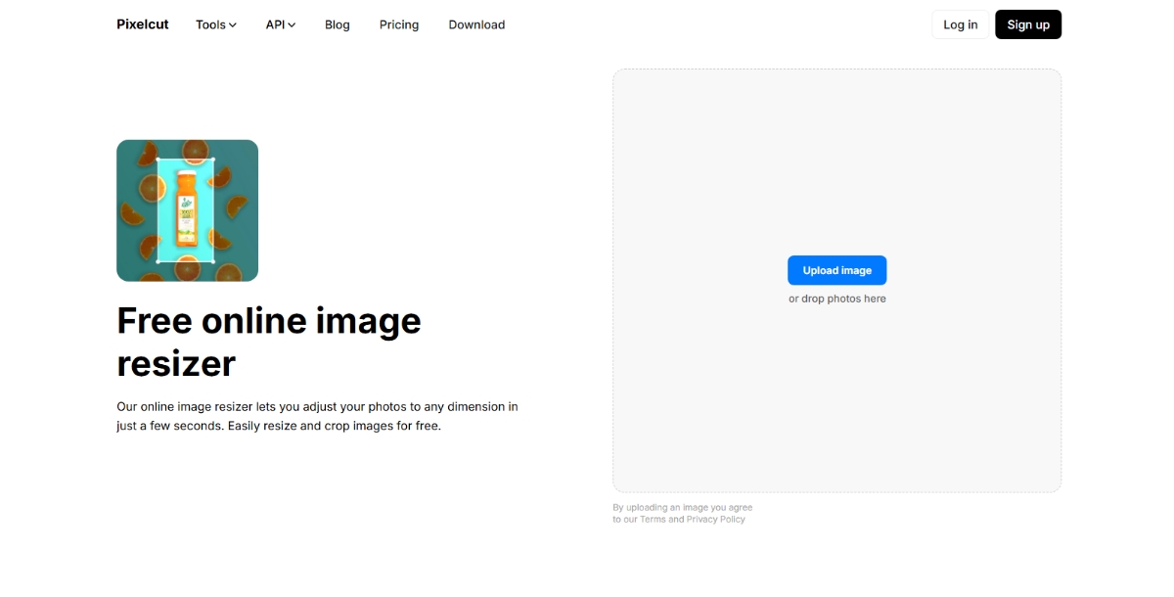Open the Pixelcut home logo
This screenshot has height=597, width=1174.
(143, 24)
